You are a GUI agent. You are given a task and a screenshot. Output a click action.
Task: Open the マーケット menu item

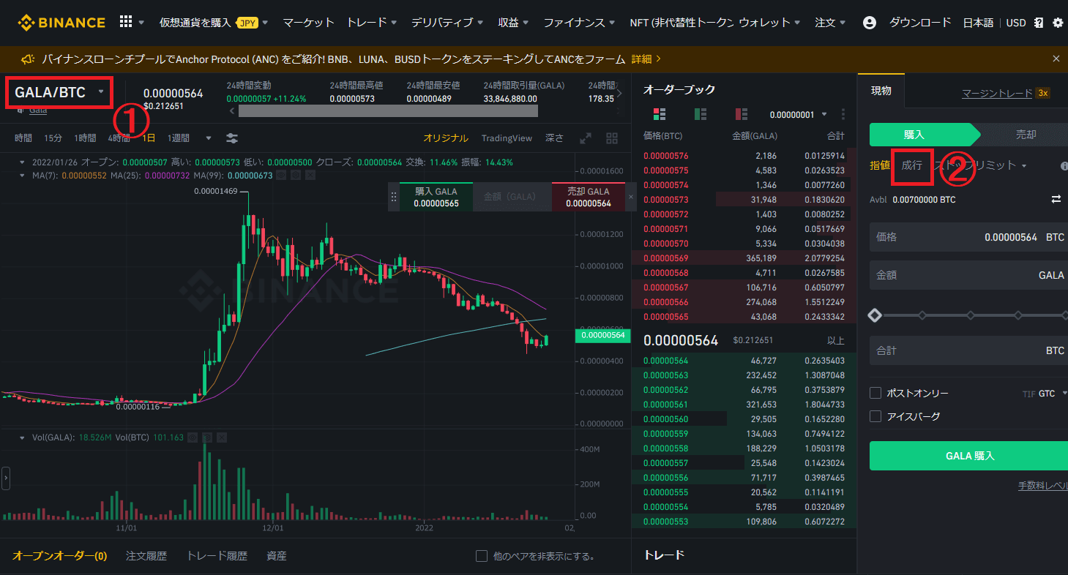click(x=308, y=23)
